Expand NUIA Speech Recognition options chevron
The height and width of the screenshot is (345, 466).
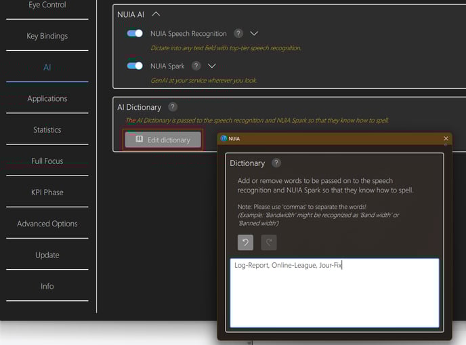(x=254, y=33)
